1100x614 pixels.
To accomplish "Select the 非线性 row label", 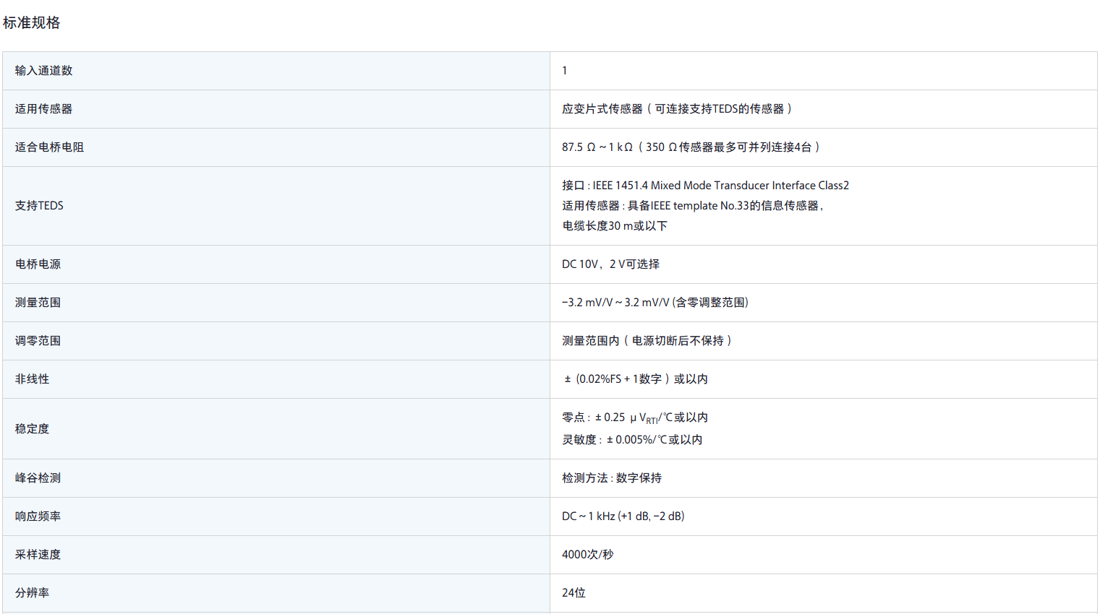I will click(32, 379).
